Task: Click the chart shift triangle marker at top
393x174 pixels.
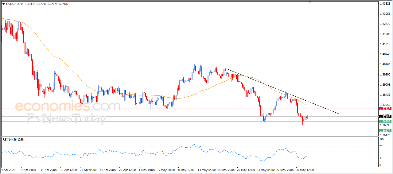Action: pos(310,2)
